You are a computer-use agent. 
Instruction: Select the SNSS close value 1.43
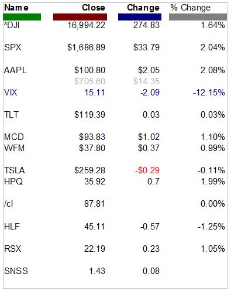97,271
